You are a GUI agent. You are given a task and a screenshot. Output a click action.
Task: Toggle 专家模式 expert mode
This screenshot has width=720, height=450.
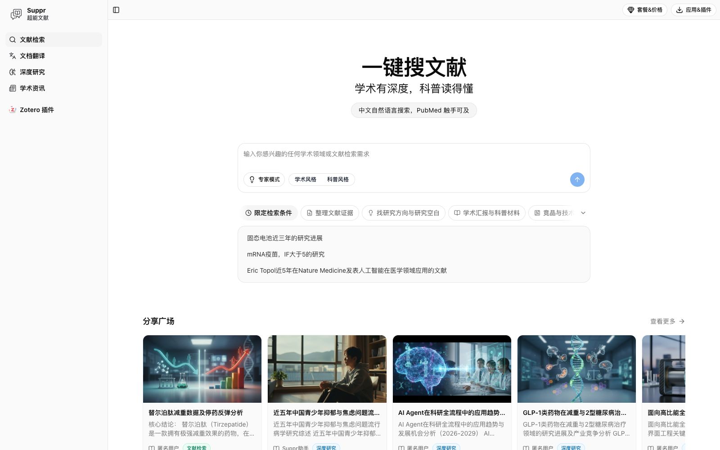point(264,180)
